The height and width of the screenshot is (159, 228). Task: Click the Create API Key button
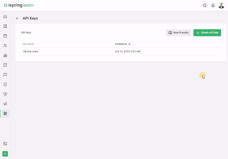(207, 33)
